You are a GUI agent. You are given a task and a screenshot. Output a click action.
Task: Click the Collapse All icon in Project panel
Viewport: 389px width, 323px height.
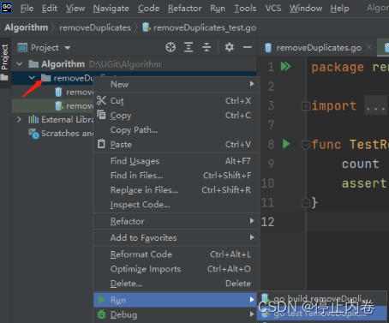pyautogui.click(x=206, y=47)
